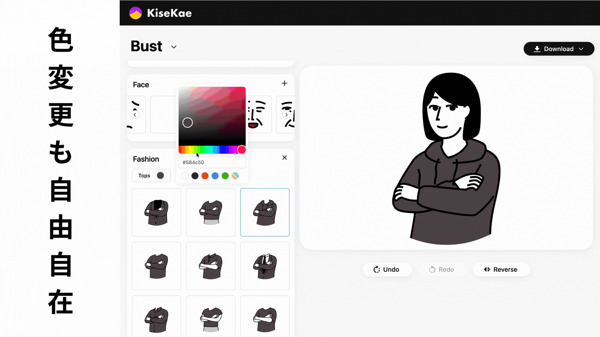Screen dimensions: 600x337
Task: Click the KiseKae logo icon
Action: pos(135,13)
